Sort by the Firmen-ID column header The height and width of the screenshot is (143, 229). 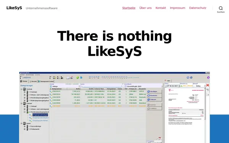tap(133, 89)
